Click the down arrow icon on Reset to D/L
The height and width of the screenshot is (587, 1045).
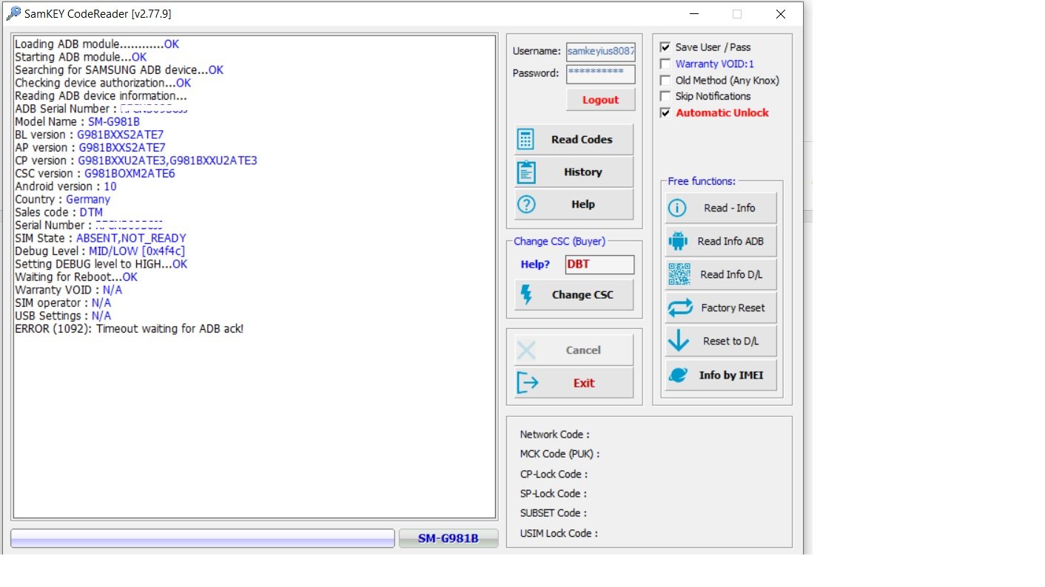(x=679, y=341)
